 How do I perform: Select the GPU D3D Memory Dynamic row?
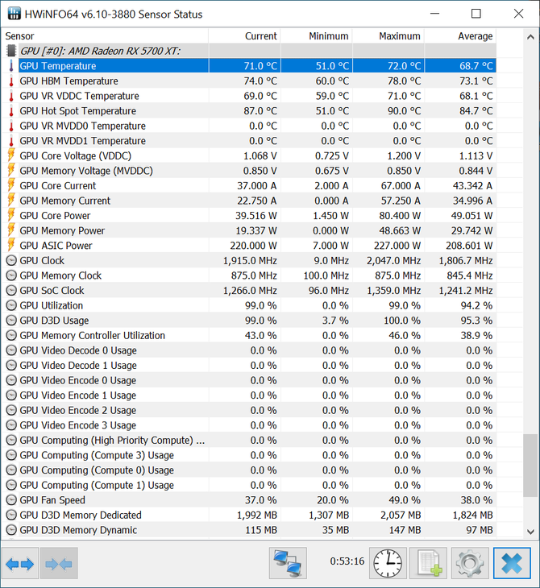[x=249, y=530]
